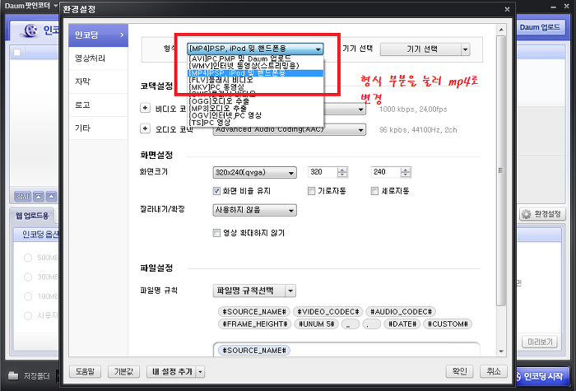Open the 기타 settings tab
This screenshot has height=391, width=576.
click(98, 128)
